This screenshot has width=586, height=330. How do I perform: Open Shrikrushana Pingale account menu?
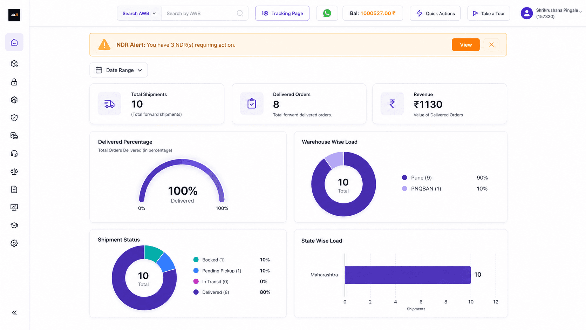(551, 13)
